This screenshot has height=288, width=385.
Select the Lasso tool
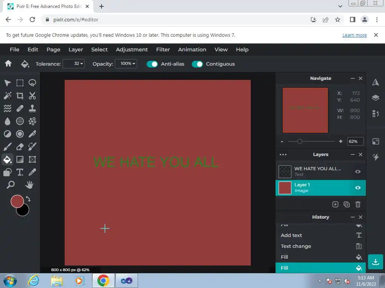tap(32, 83)
